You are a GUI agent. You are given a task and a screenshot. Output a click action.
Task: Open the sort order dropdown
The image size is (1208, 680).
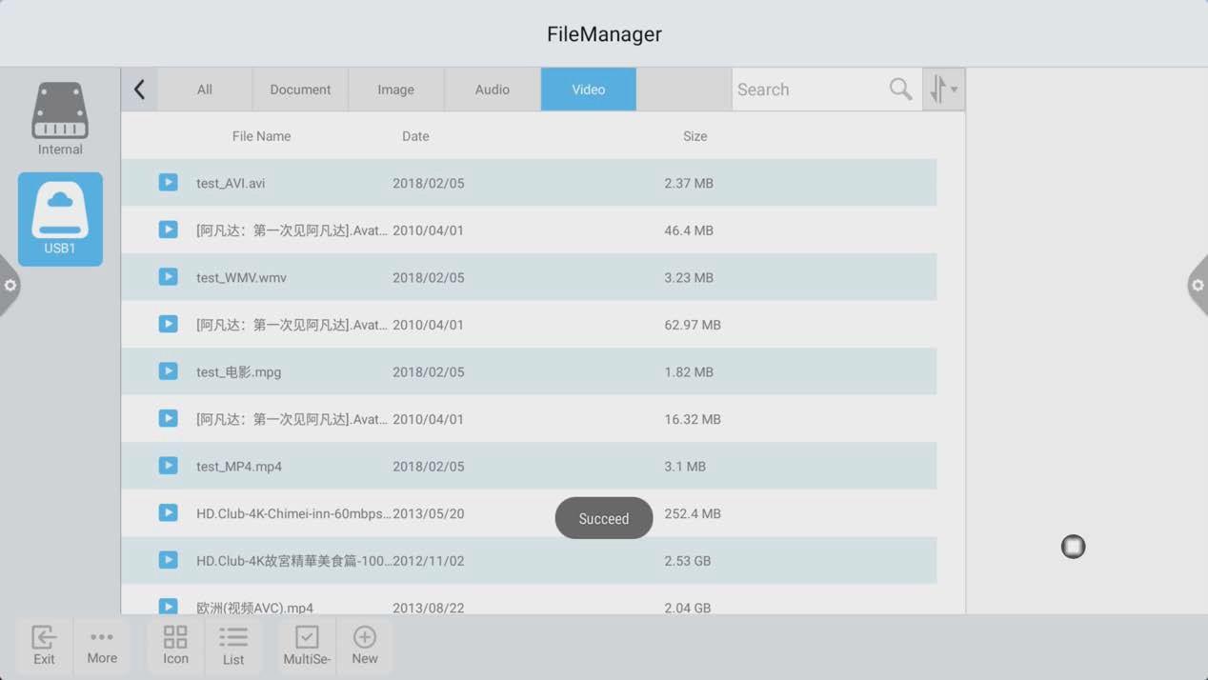[x=943, y=90]
